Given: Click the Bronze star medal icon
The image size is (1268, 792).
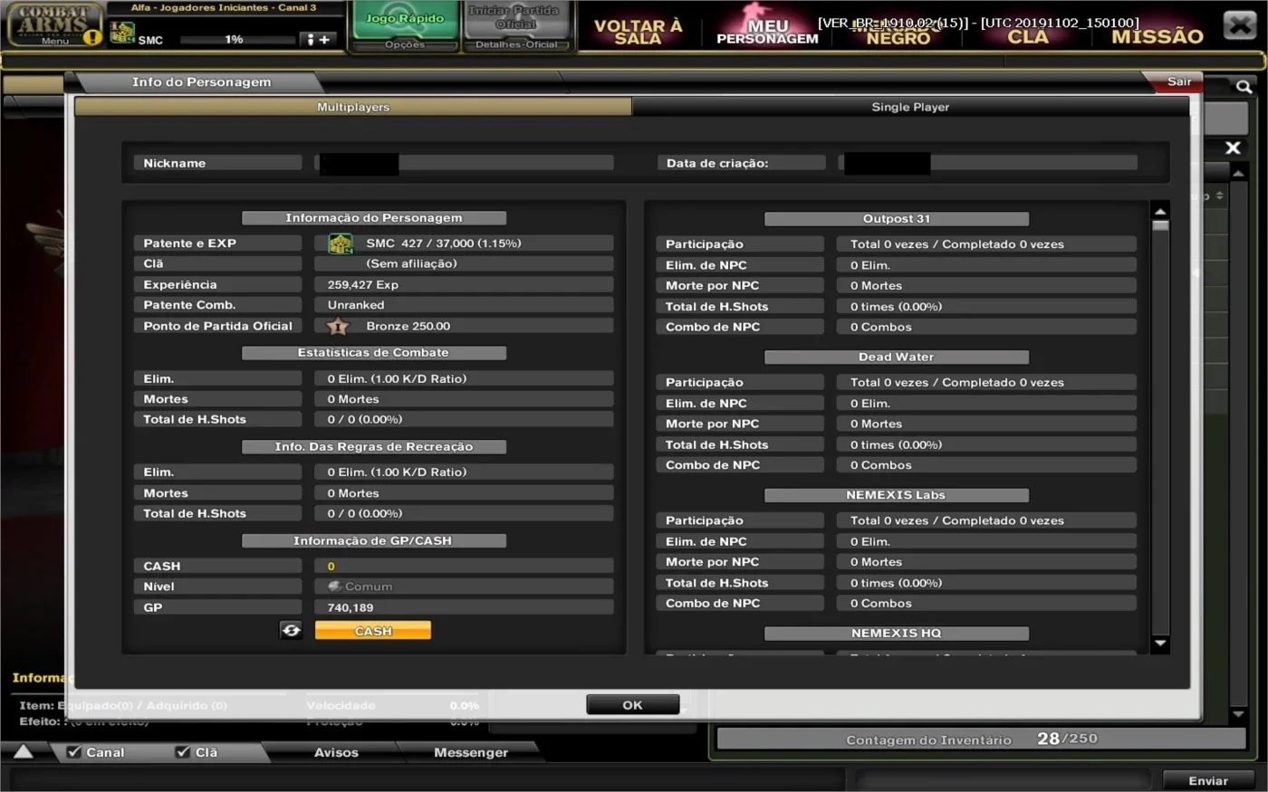Looking at the screenshot, I should (338, 326).
